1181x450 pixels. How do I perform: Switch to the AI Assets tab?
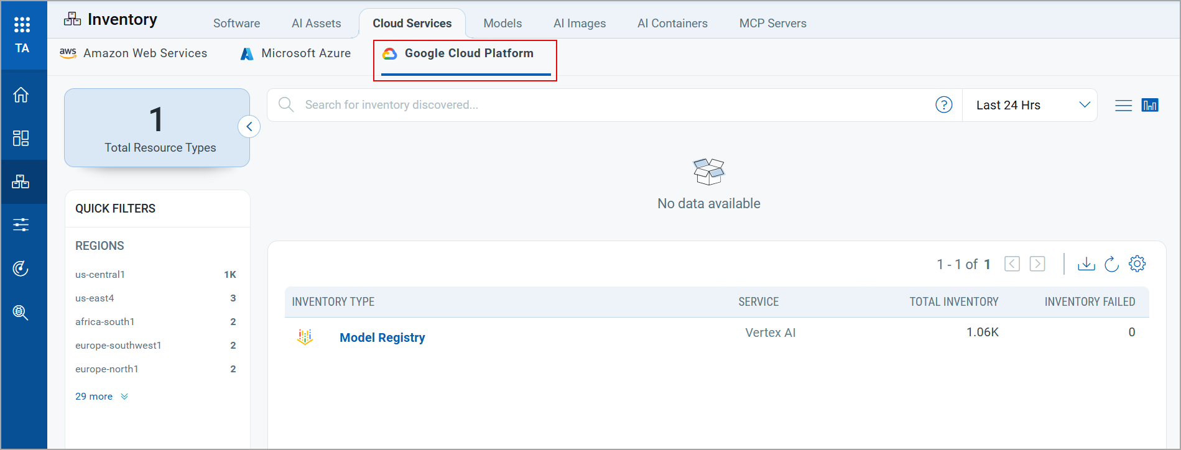click(x=317, y=24)
